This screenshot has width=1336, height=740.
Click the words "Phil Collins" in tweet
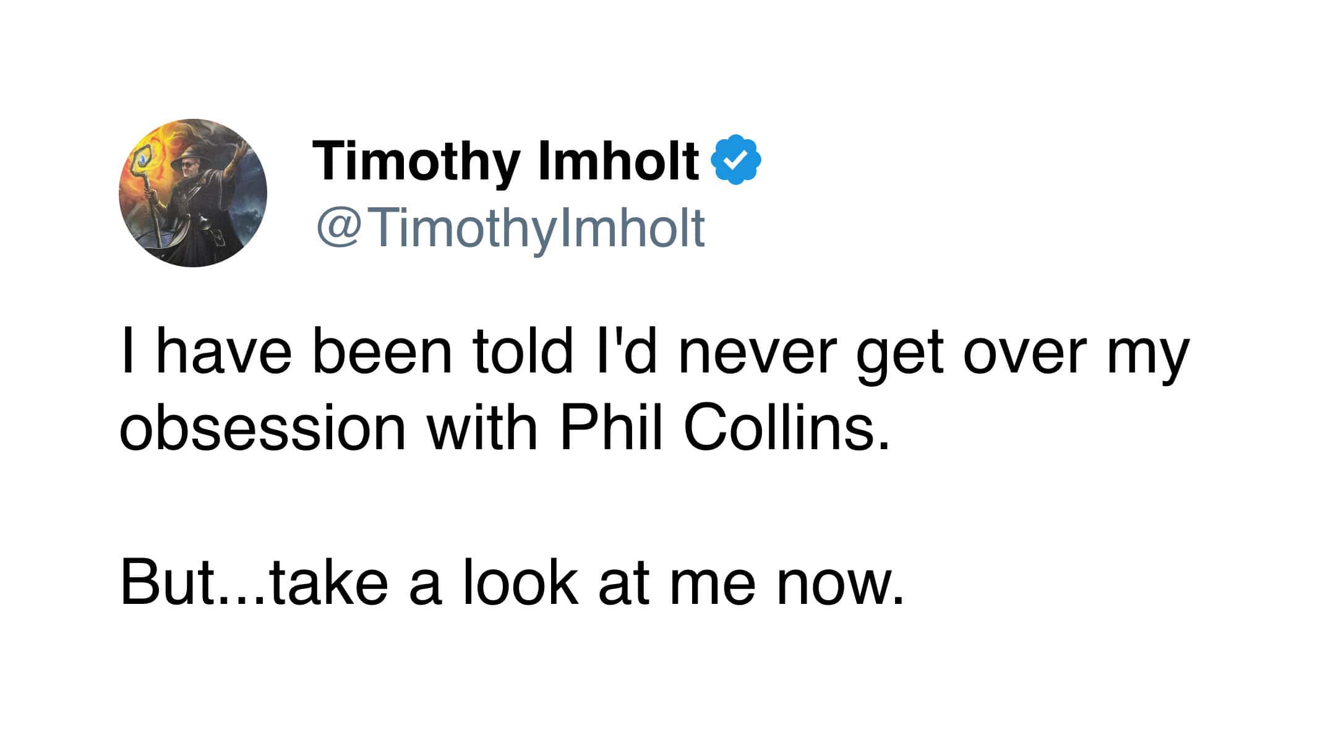(x=724, y=428)
